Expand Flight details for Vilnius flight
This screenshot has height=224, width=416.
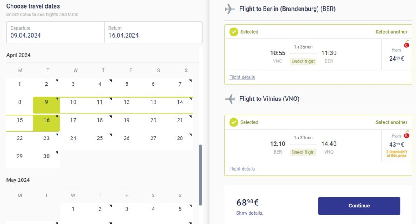[x=242, y=169]
